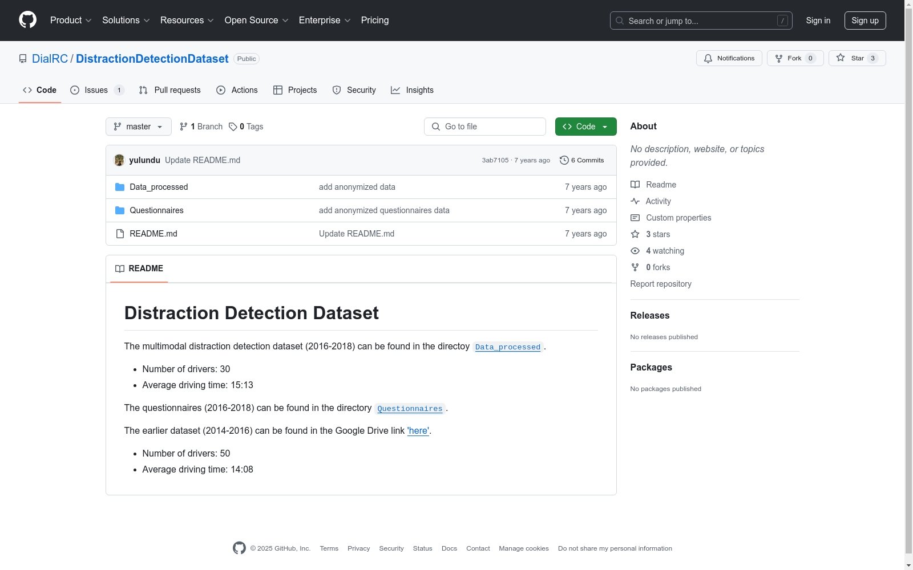Follow the 'here' Google Drive link
Image resolution: width=913 pixels, height=570 pixels.
pyautogui.click(x=418, y=431)
